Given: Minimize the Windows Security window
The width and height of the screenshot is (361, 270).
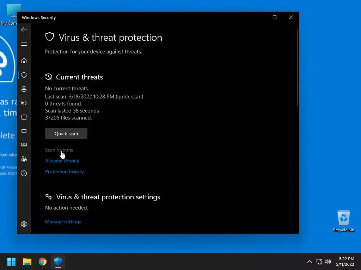Looking at the screenshot, I should click(x=258, y=17).
